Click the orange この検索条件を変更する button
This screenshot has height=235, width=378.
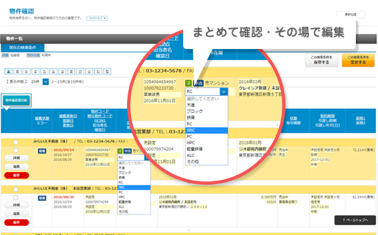coord(358,60)
